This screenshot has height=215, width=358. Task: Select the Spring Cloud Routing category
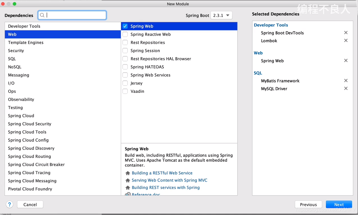tap(63, 157)
